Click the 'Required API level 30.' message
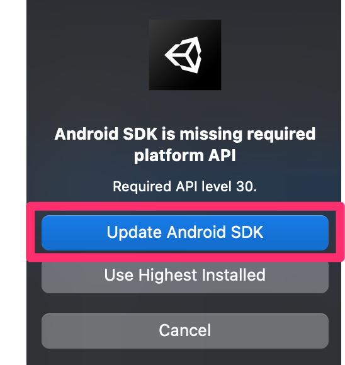 click(x=185, y=186)
